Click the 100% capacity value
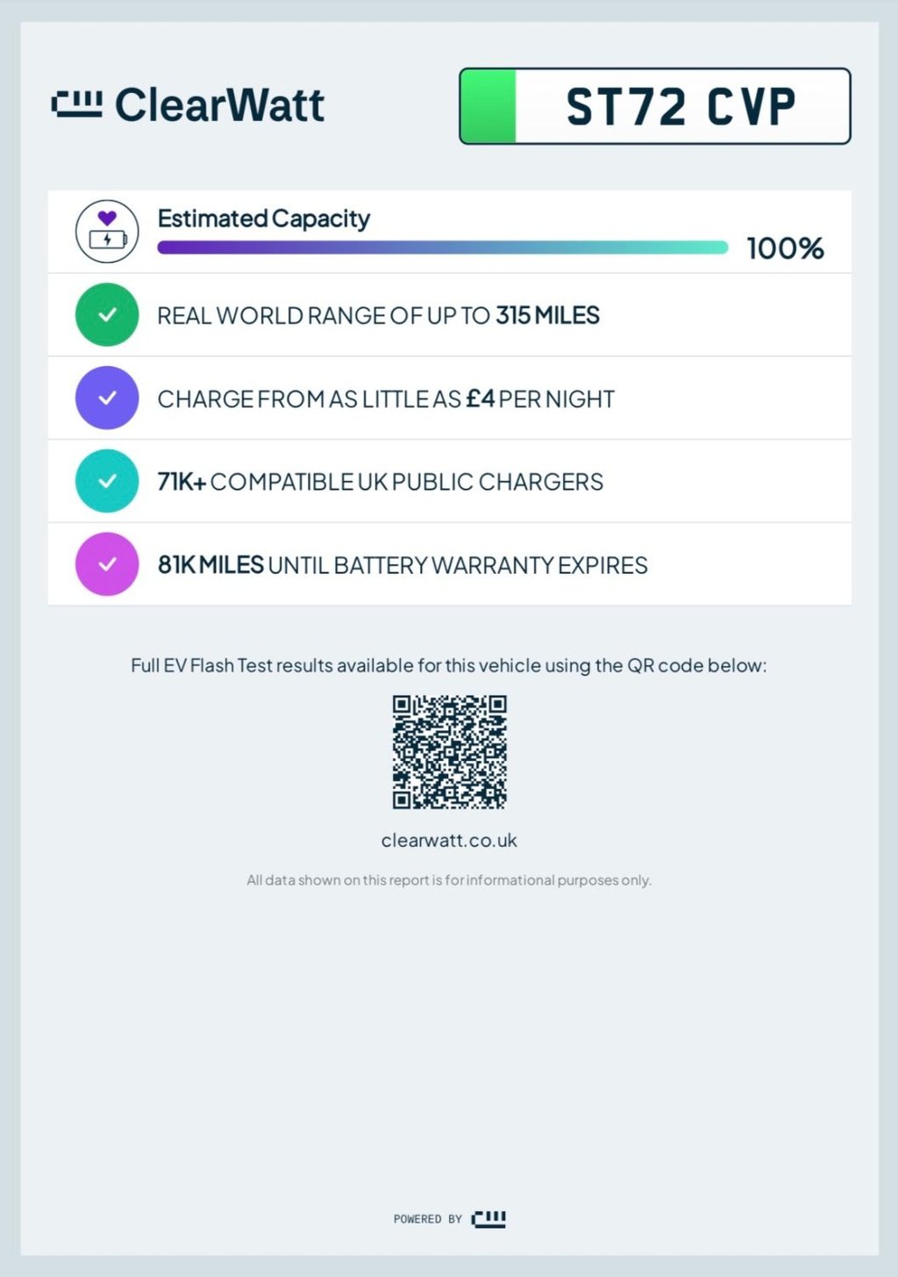This screenshot has width=898, height=1277. pyautogui.click(x=785, y=248)
